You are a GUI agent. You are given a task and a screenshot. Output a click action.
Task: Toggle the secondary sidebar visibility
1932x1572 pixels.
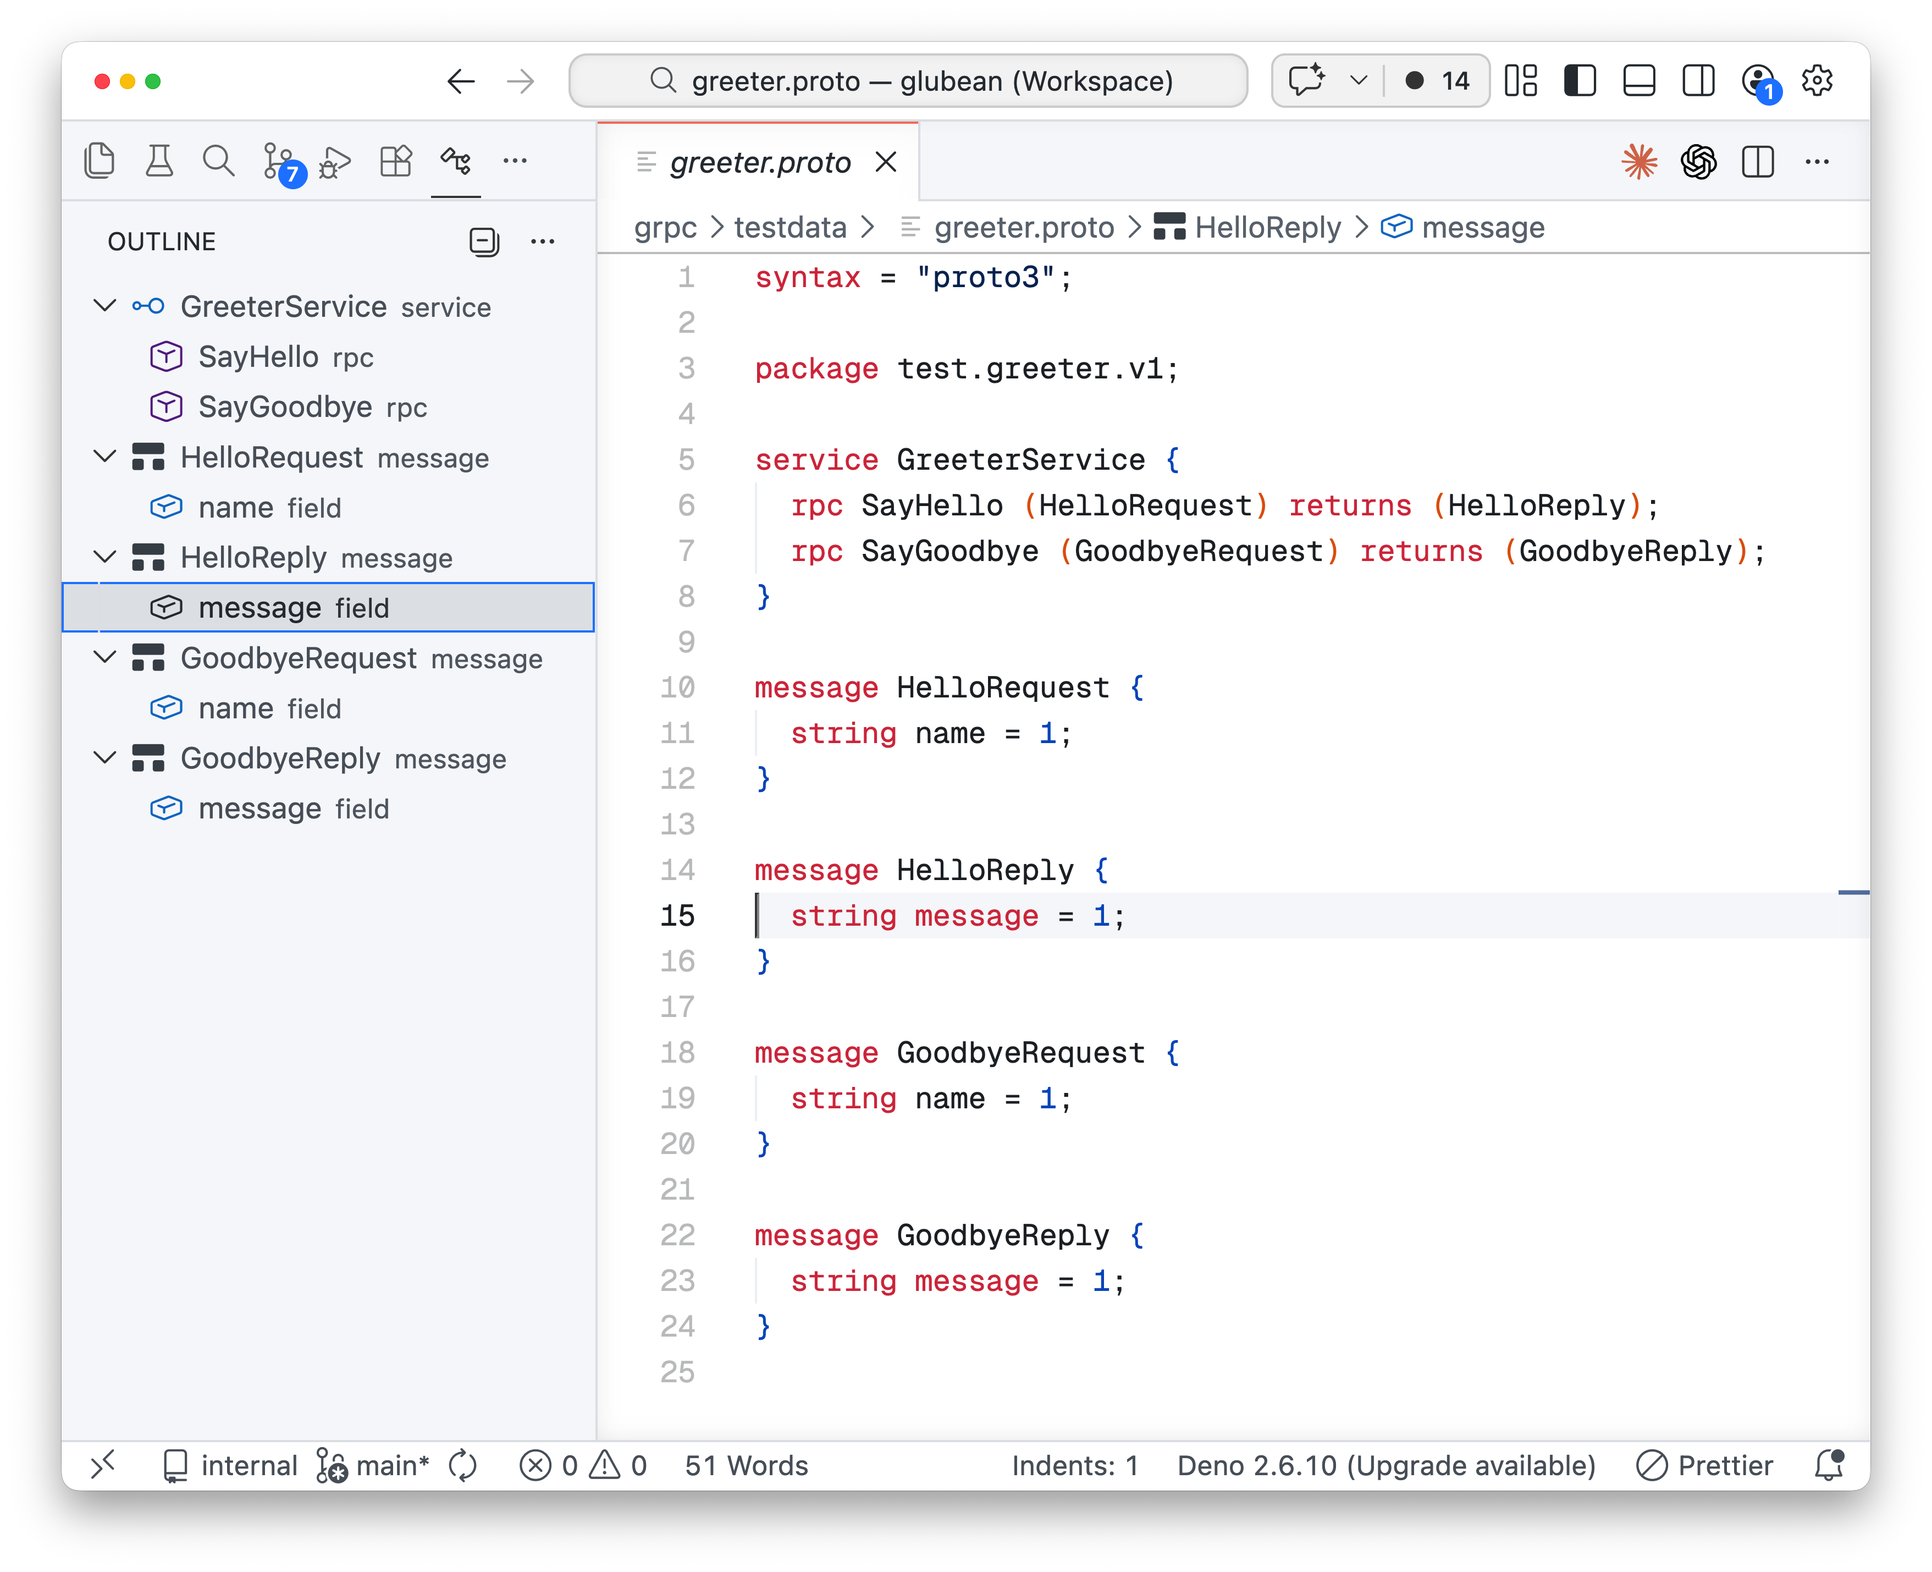(1698, 81)
